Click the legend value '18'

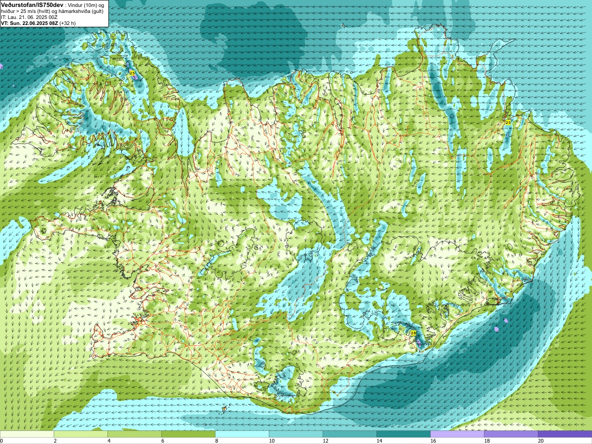[x=487, y=441]
